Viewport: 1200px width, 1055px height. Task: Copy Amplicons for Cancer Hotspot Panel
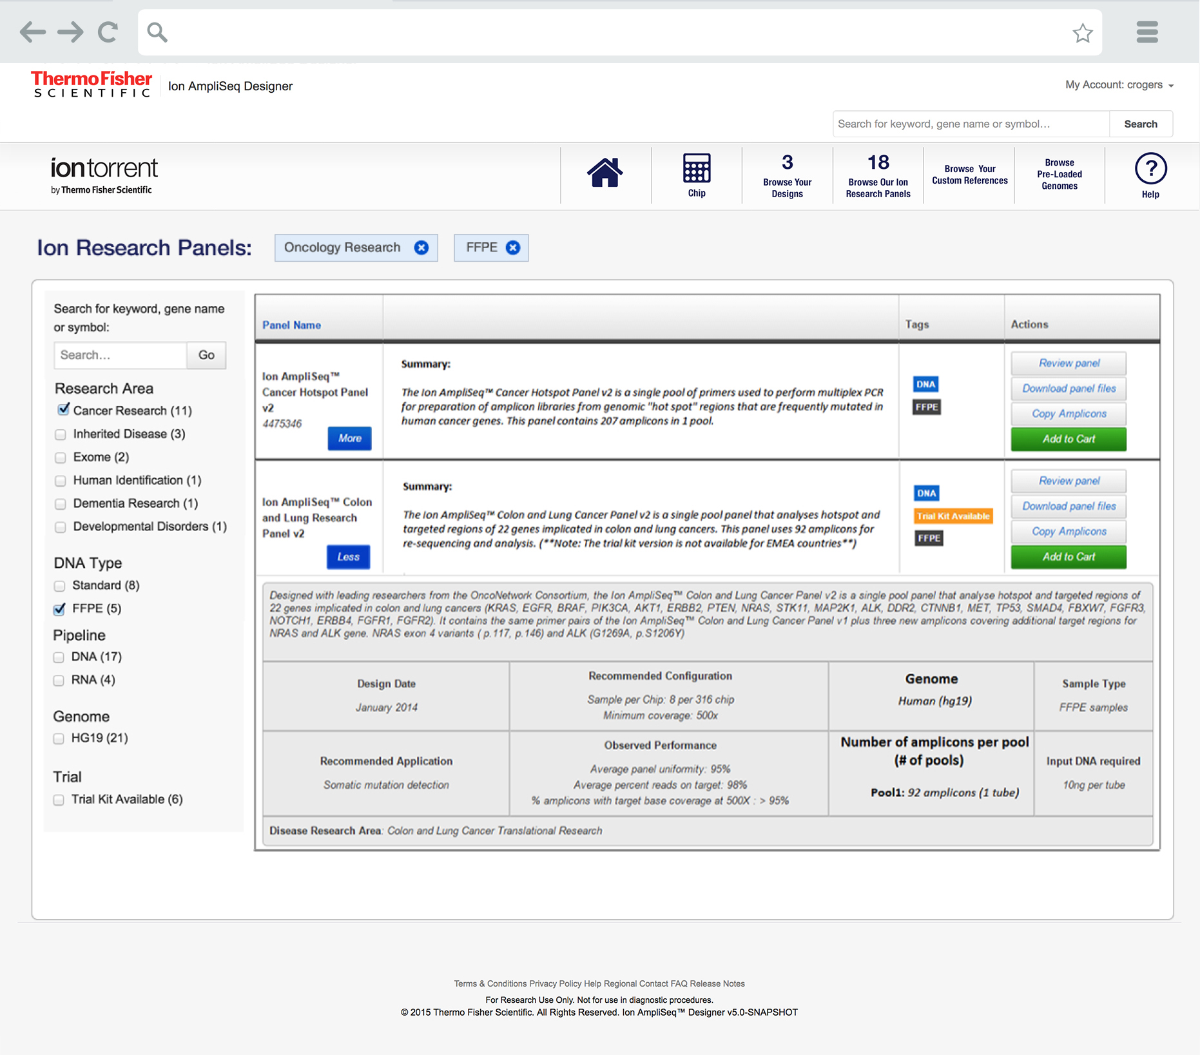1069,414
